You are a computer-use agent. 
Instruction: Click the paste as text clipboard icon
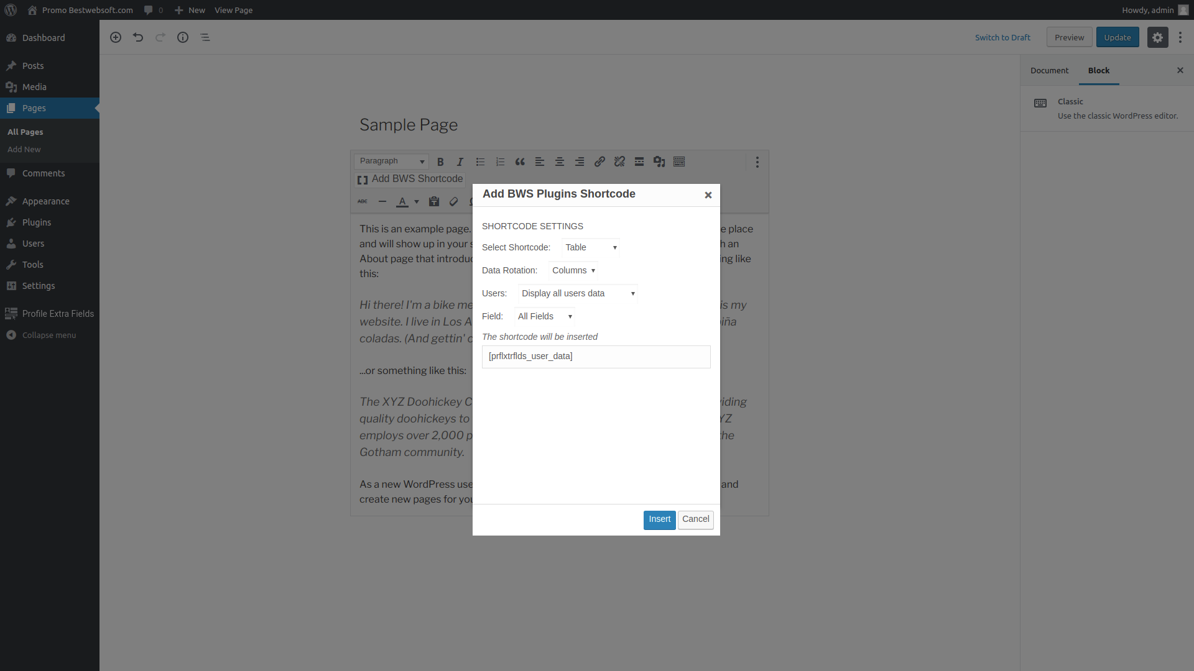coord(434,201)
